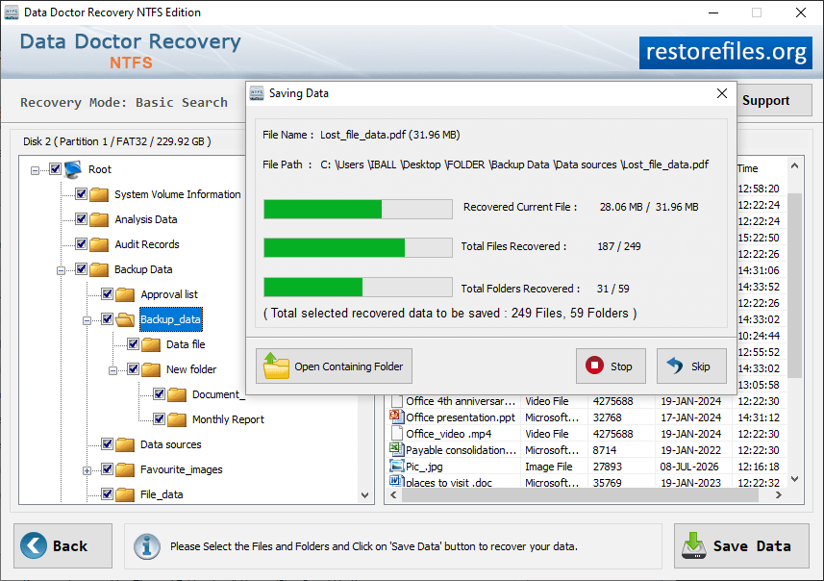Click the Root computer icon
Screen dimensions: 824x581
click(x=73, y=169)
